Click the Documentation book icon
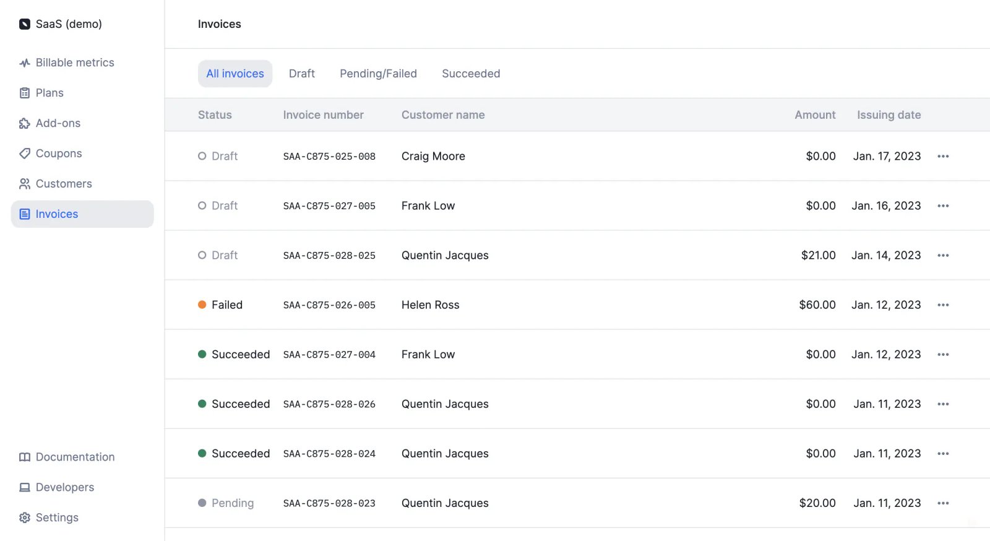The height and width of the screenshot is (541, 990). (25, 457)
